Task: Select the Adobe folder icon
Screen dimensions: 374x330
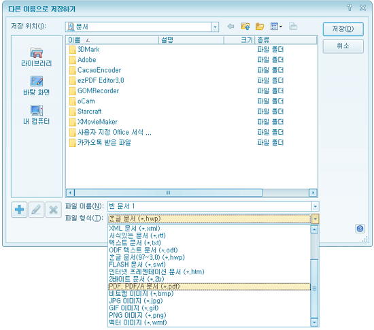Action: (72, 60)
